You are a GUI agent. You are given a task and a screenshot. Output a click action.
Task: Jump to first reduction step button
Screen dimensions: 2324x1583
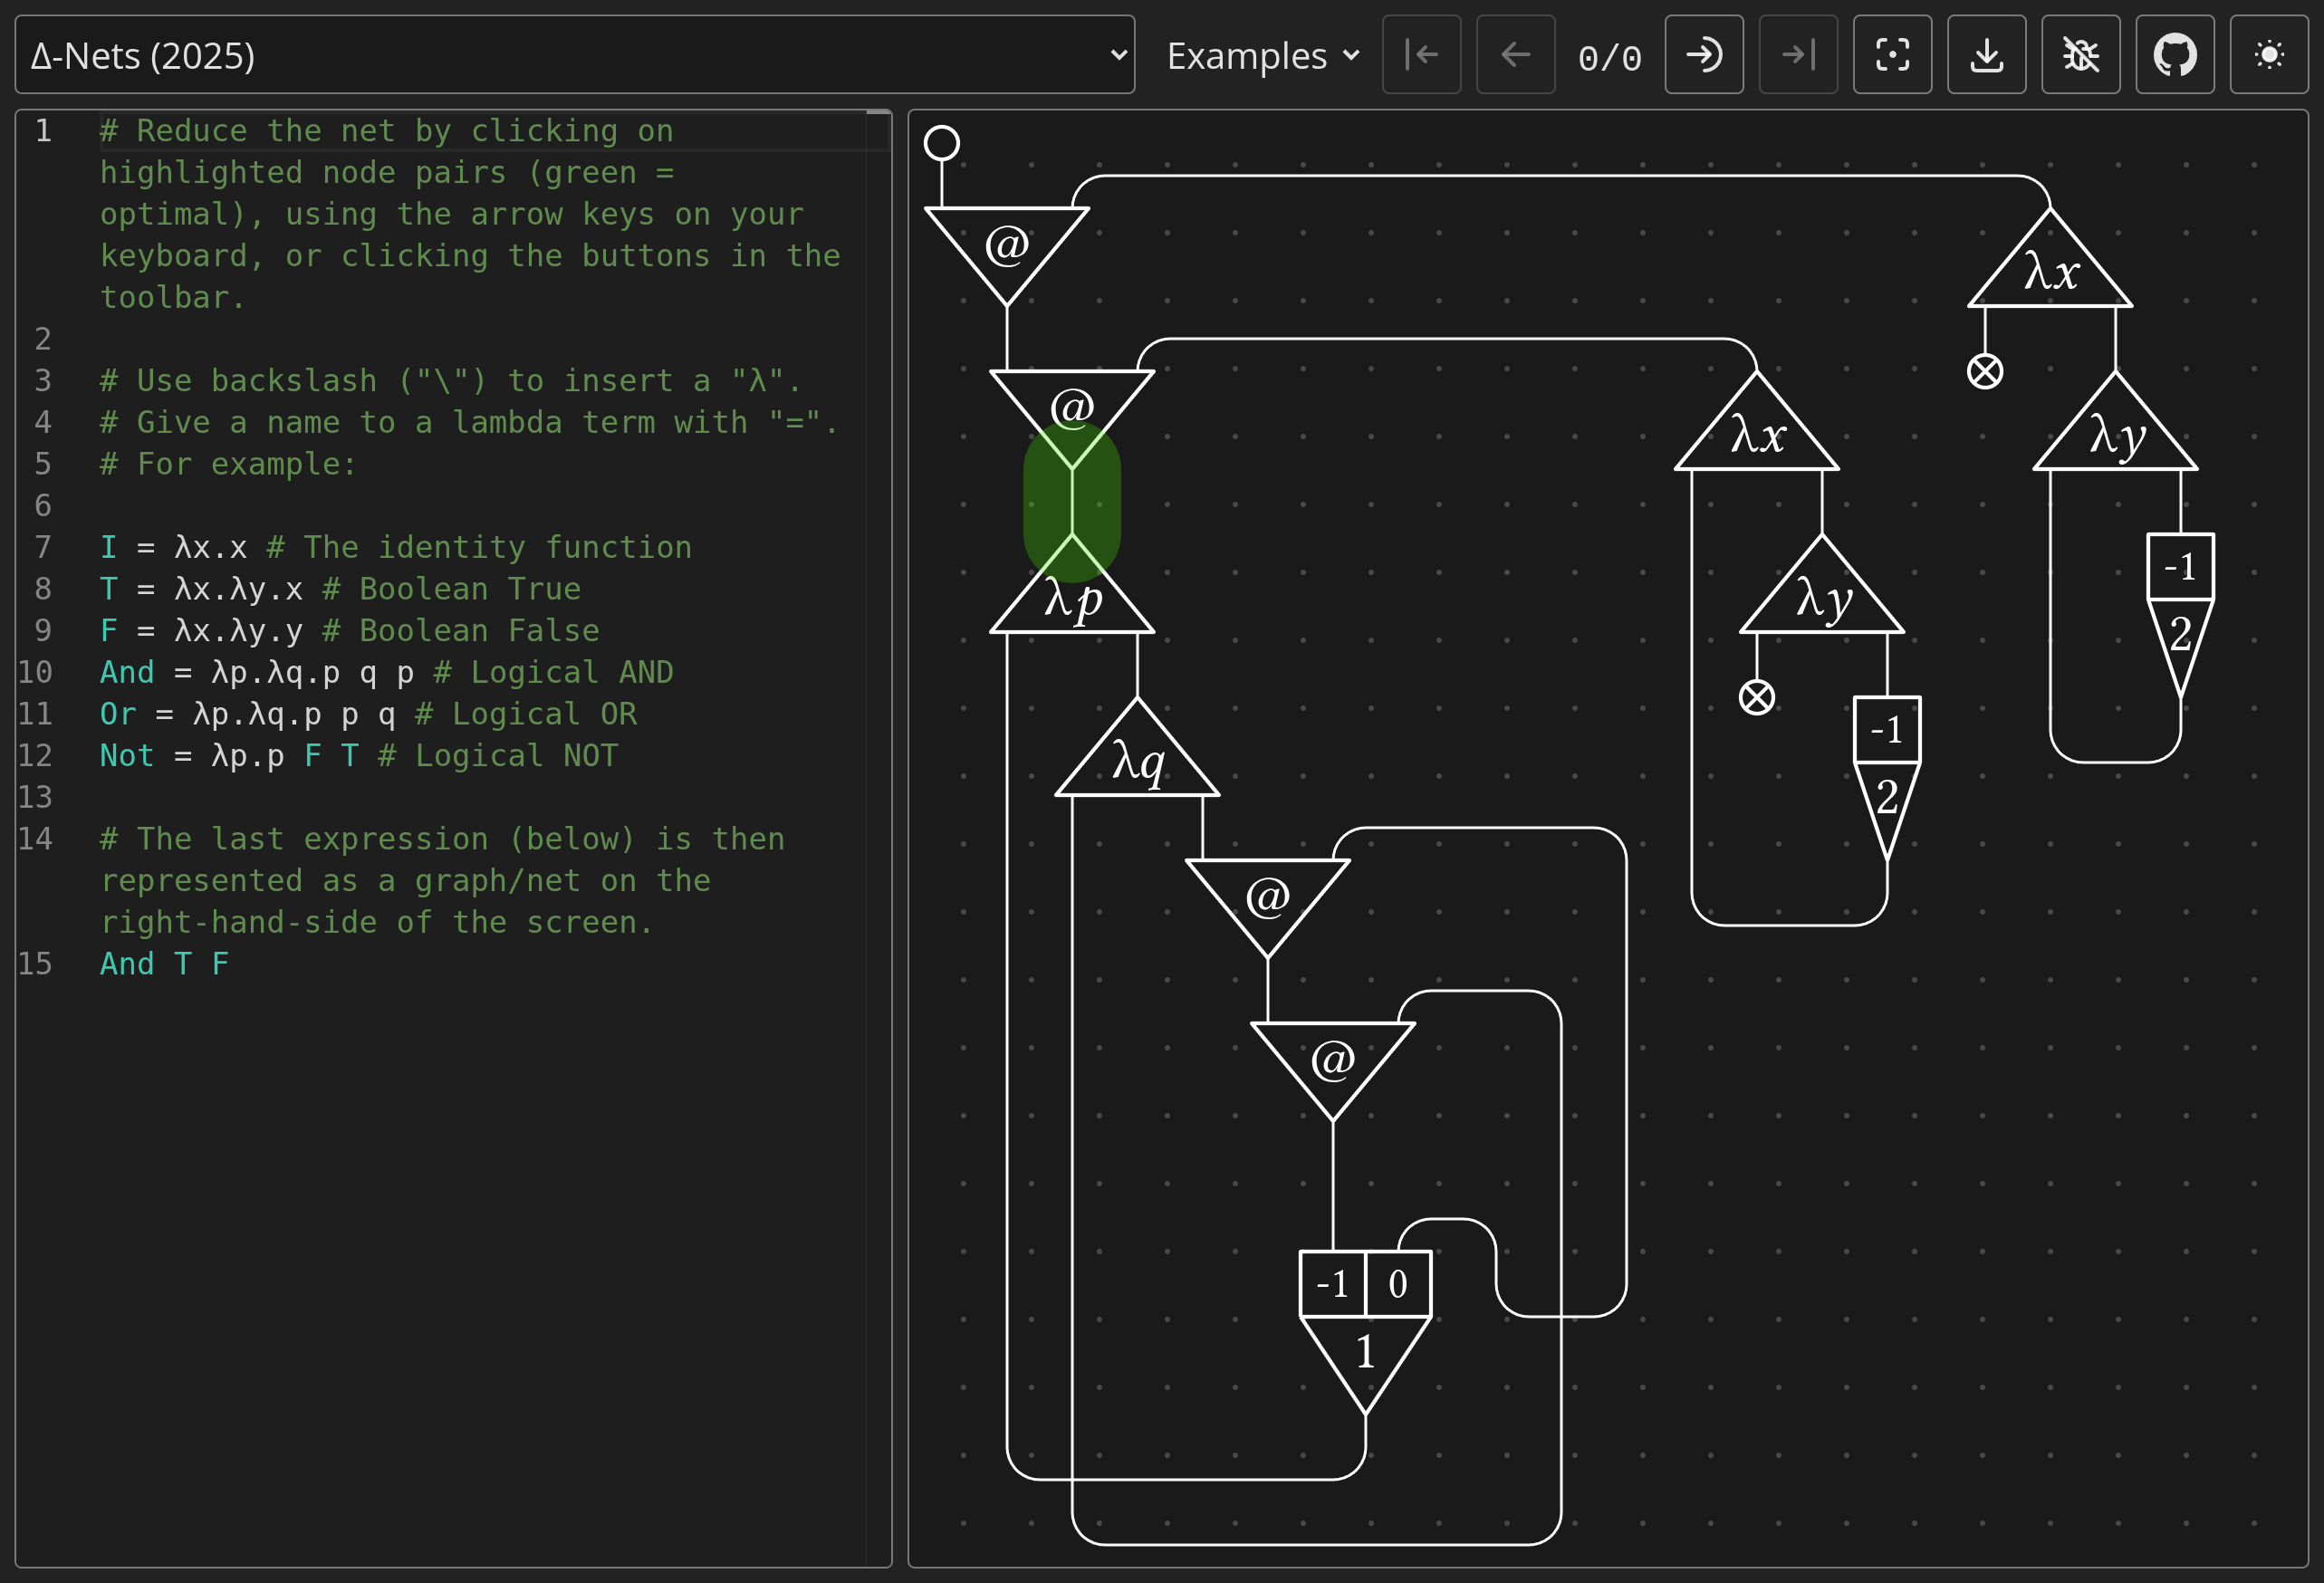[1421, 55]
